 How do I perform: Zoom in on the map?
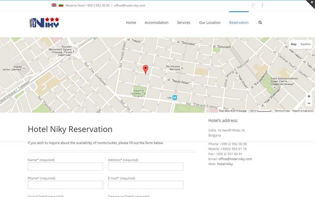309,96
